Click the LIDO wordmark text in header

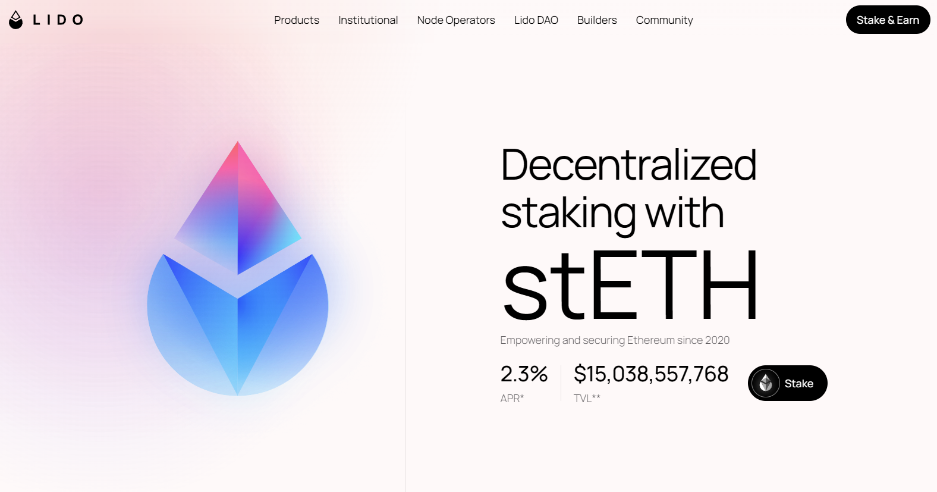[x=58, y=20]
